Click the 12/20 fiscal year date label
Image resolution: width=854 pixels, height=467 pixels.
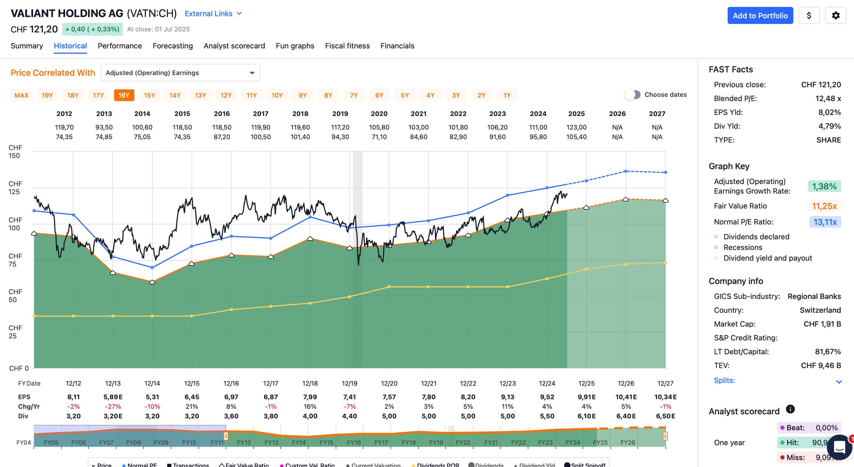click(x=389, y=383)
